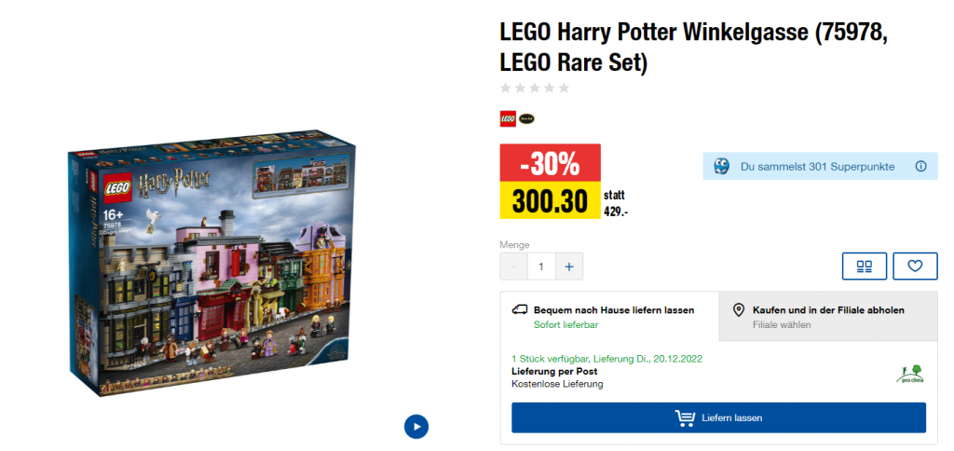954x451 pixels.
Task: Click the five-star rating row
Action: click(x=535, y=89)
